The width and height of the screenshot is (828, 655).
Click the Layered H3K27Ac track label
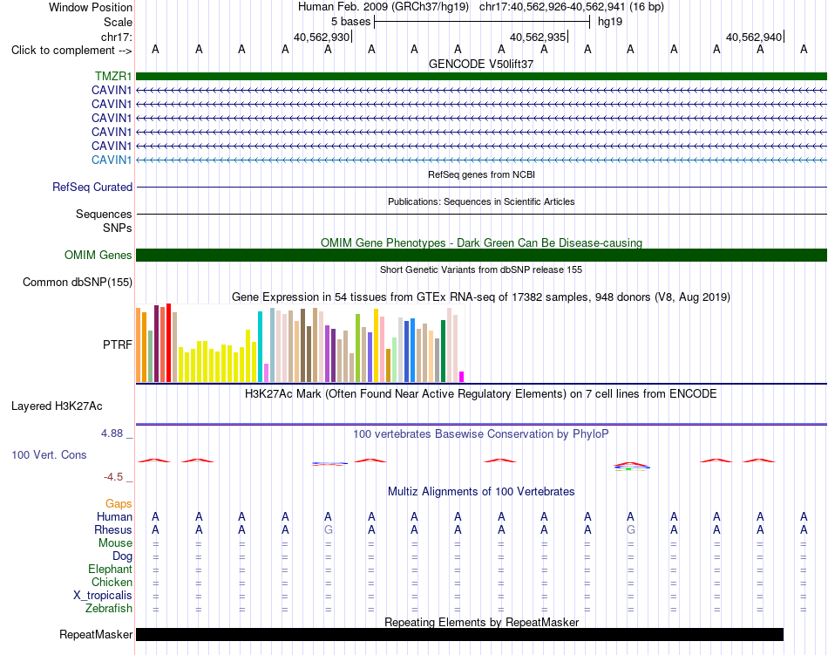(x=57, y=406)
